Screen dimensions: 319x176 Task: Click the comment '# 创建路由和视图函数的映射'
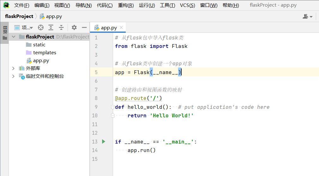click(x=148, y=90)
